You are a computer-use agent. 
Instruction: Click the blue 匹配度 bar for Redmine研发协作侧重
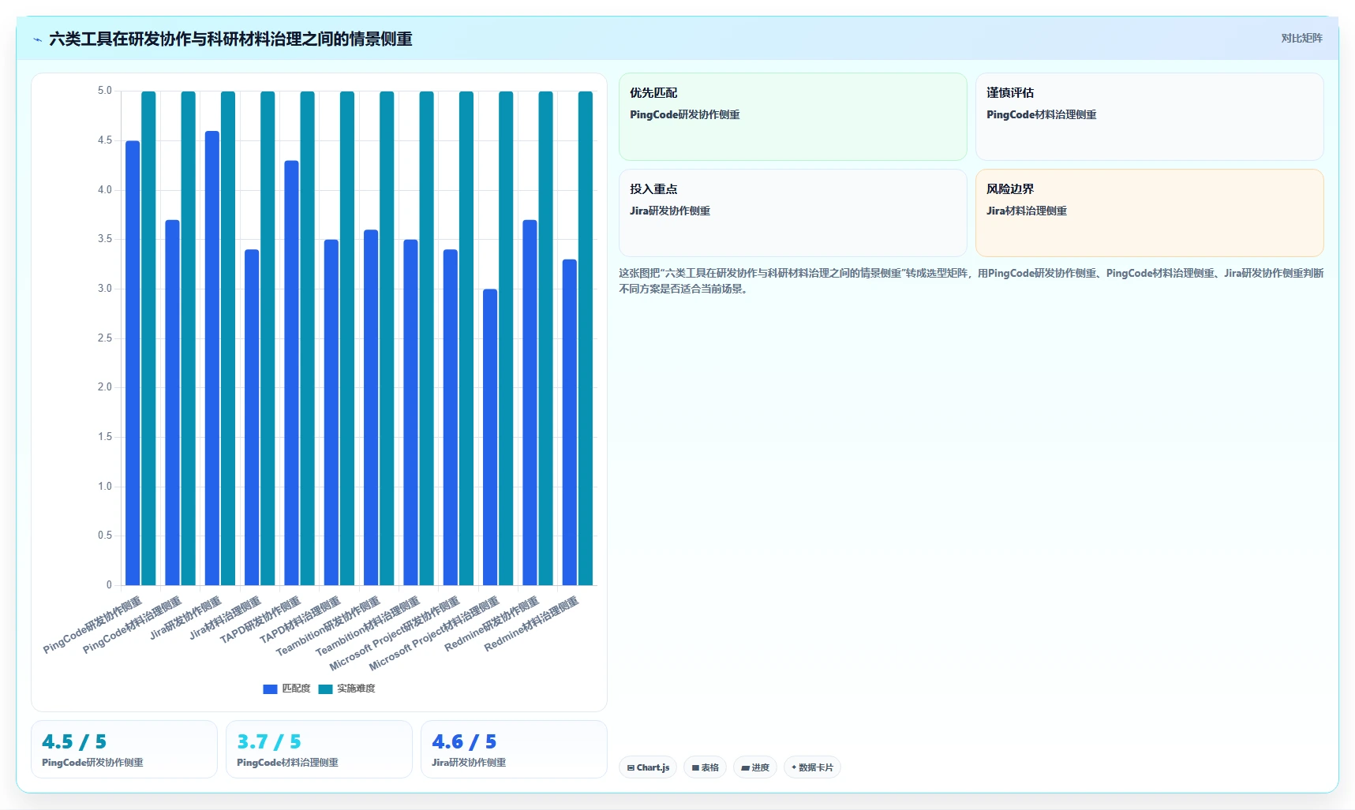530,403
